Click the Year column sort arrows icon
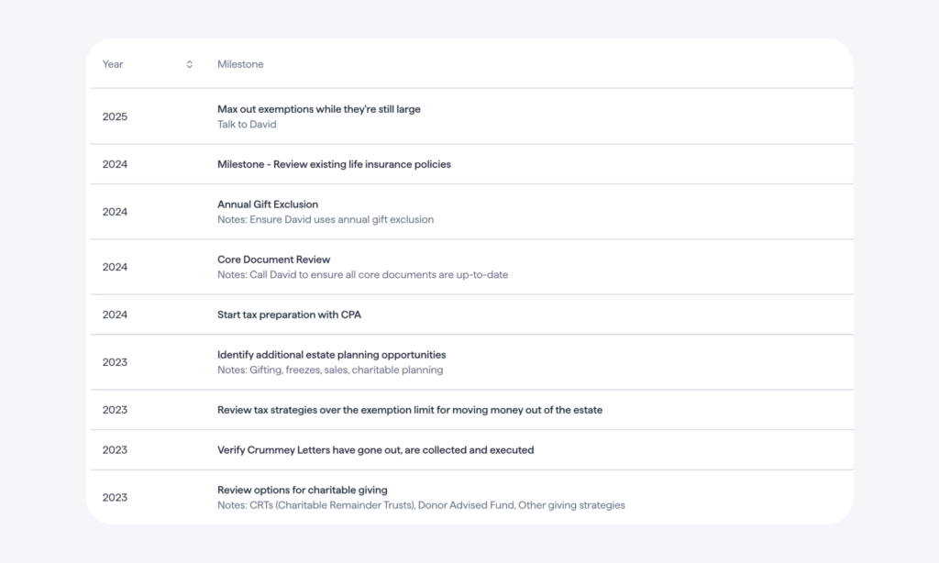This screenshot has height=563, width=939. click(x=189, y=64)
